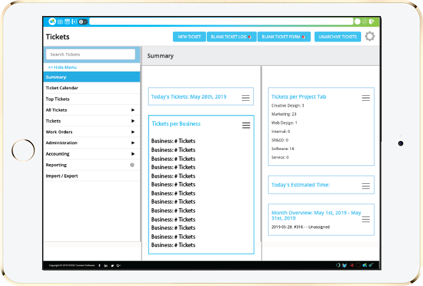
Task: Expand the Work Orders submenu arrow
Action: [133, 132]
